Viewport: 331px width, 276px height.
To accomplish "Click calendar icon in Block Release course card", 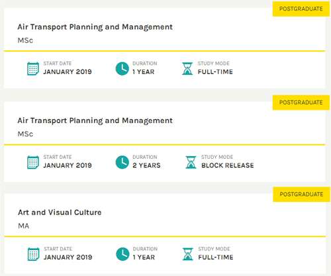I will [x=33, y=162].
